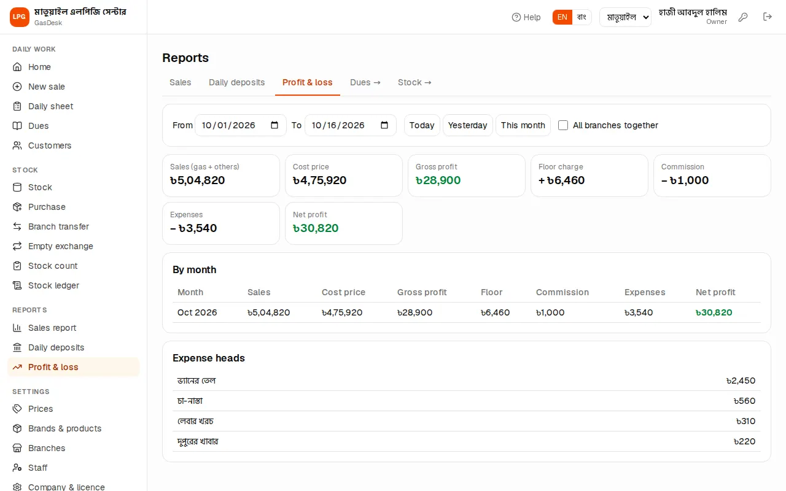This screenshot has height=491, width=786.
Task: Click the Today button
Action: pos(422,125)
